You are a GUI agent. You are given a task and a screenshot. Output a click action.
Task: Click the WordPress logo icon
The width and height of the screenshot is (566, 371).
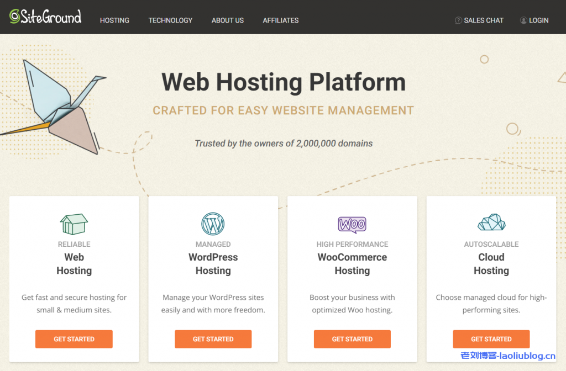(x=213, y=224)
